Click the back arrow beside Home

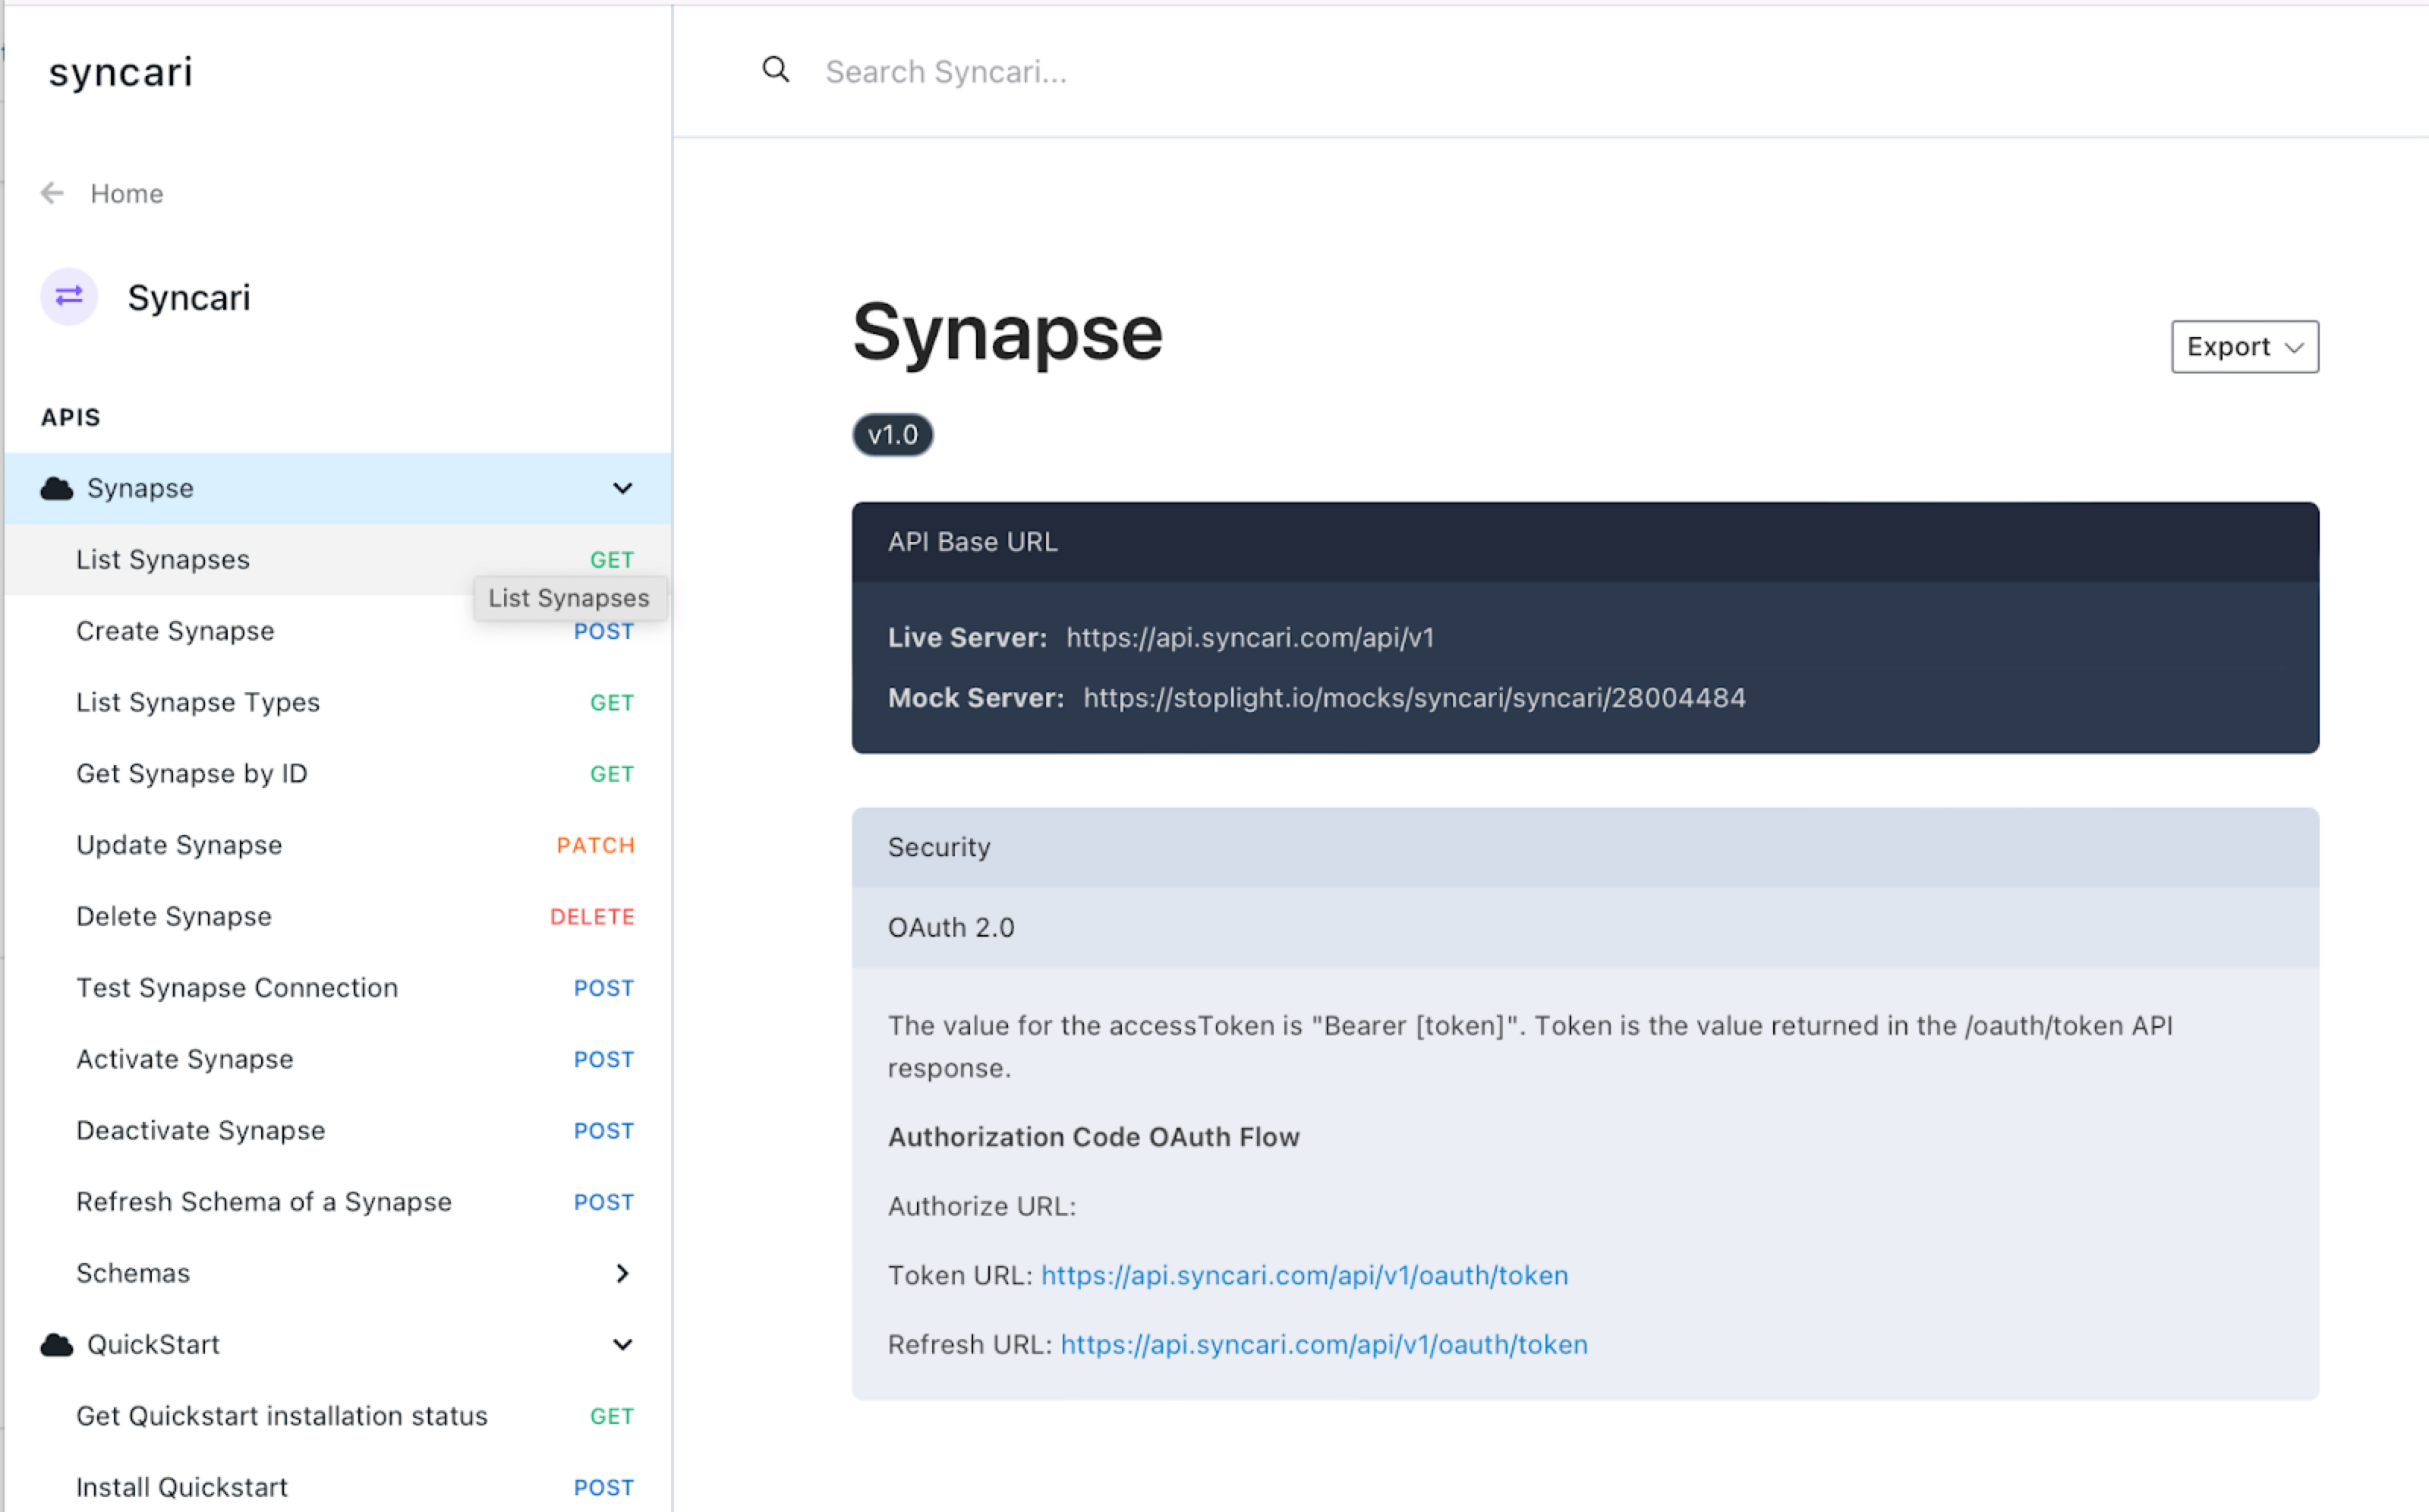coord(52,193)
